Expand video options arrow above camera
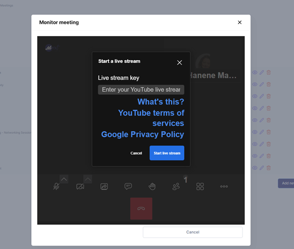 [x=88, y=179]
